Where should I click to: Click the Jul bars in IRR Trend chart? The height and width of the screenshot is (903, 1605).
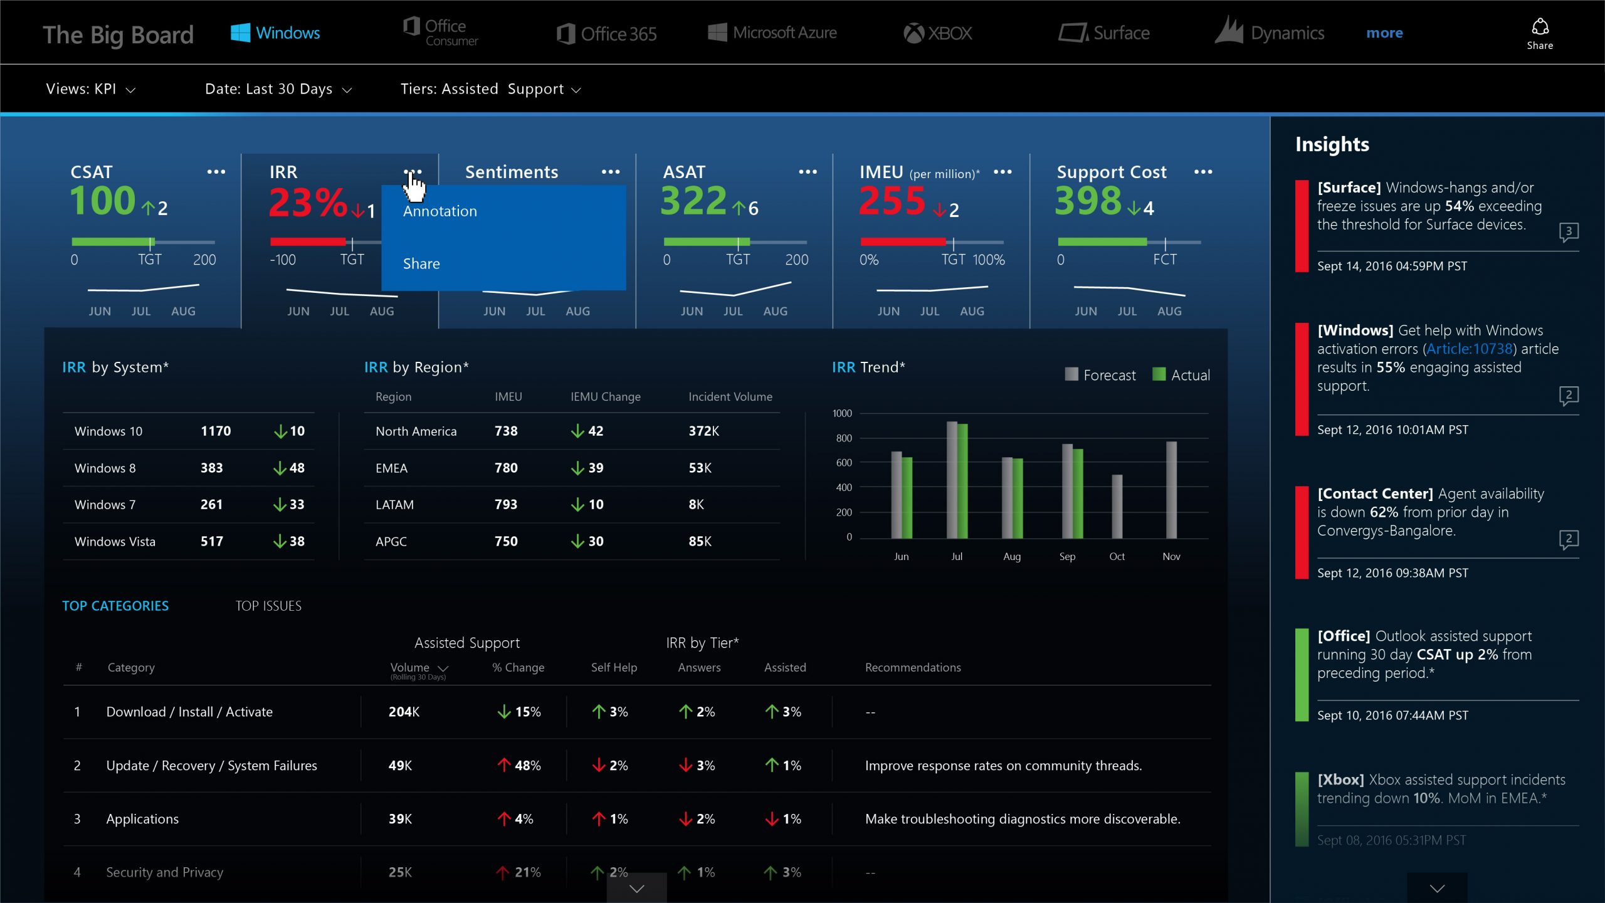pyautogui.click(x=957, y=480)
